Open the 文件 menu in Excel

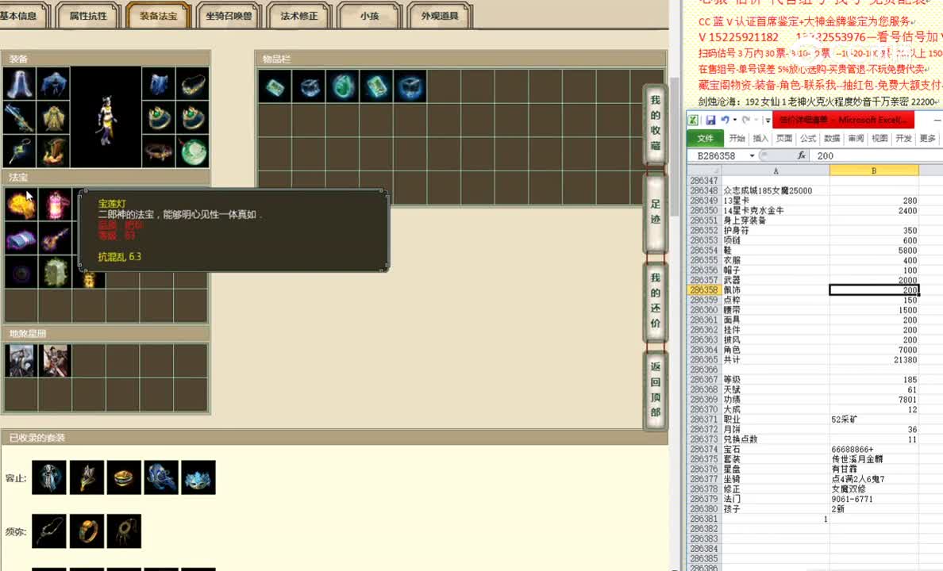point(706,138)
